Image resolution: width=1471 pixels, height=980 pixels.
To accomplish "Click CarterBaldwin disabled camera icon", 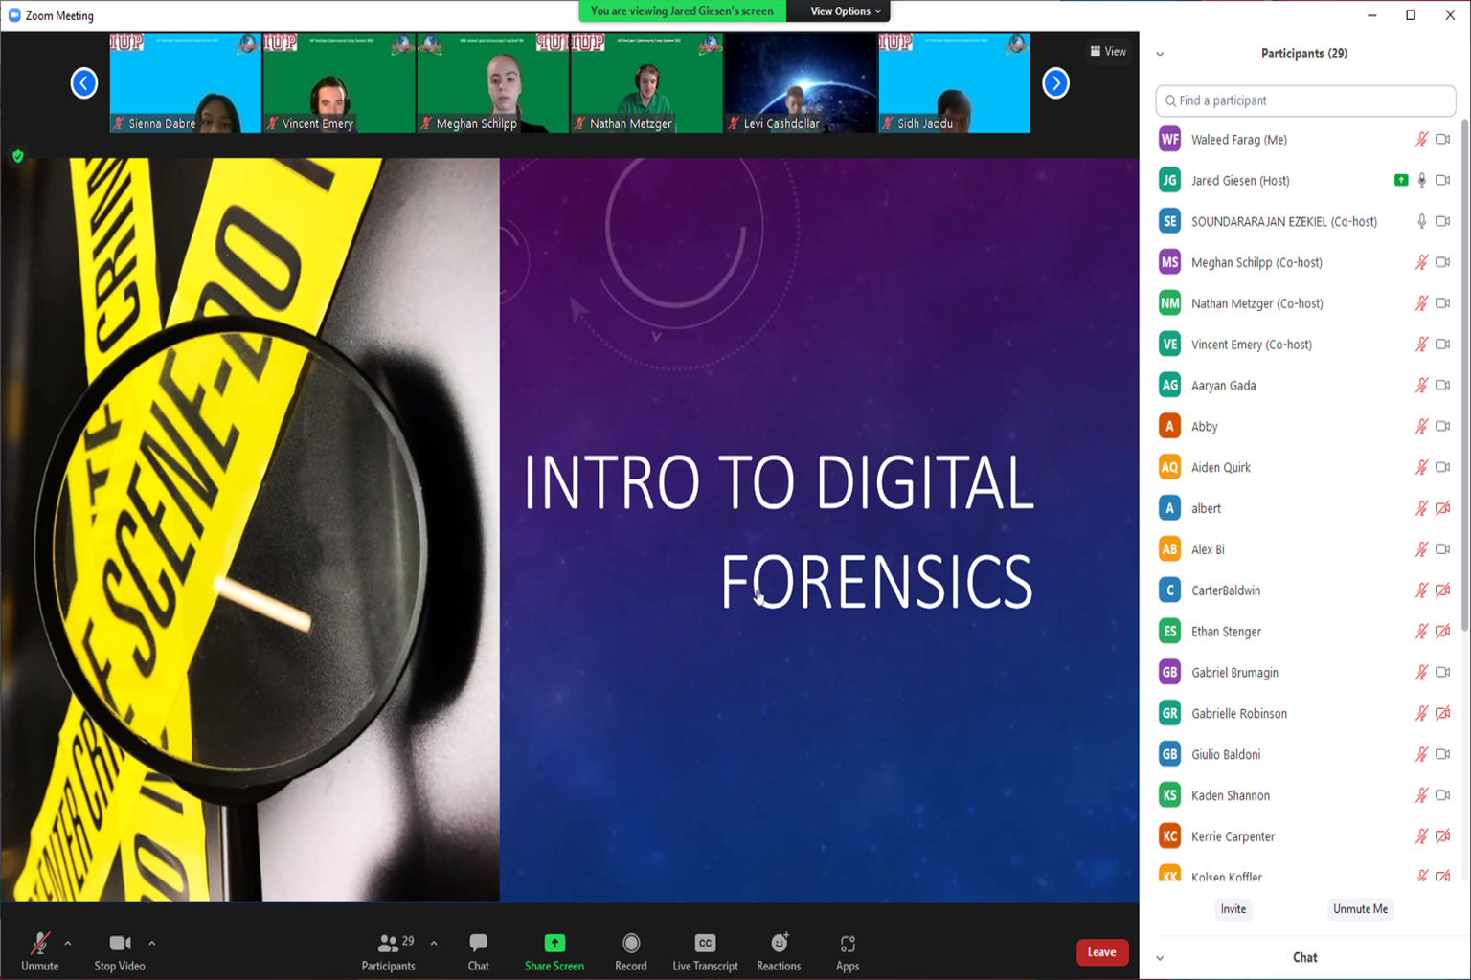I will [x=1443, y=590].
